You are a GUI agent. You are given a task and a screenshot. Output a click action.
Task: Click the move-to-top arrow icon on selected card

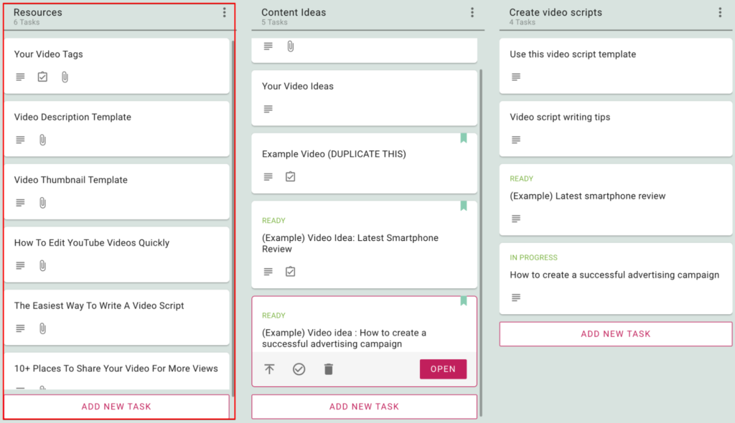click(270, 369)
